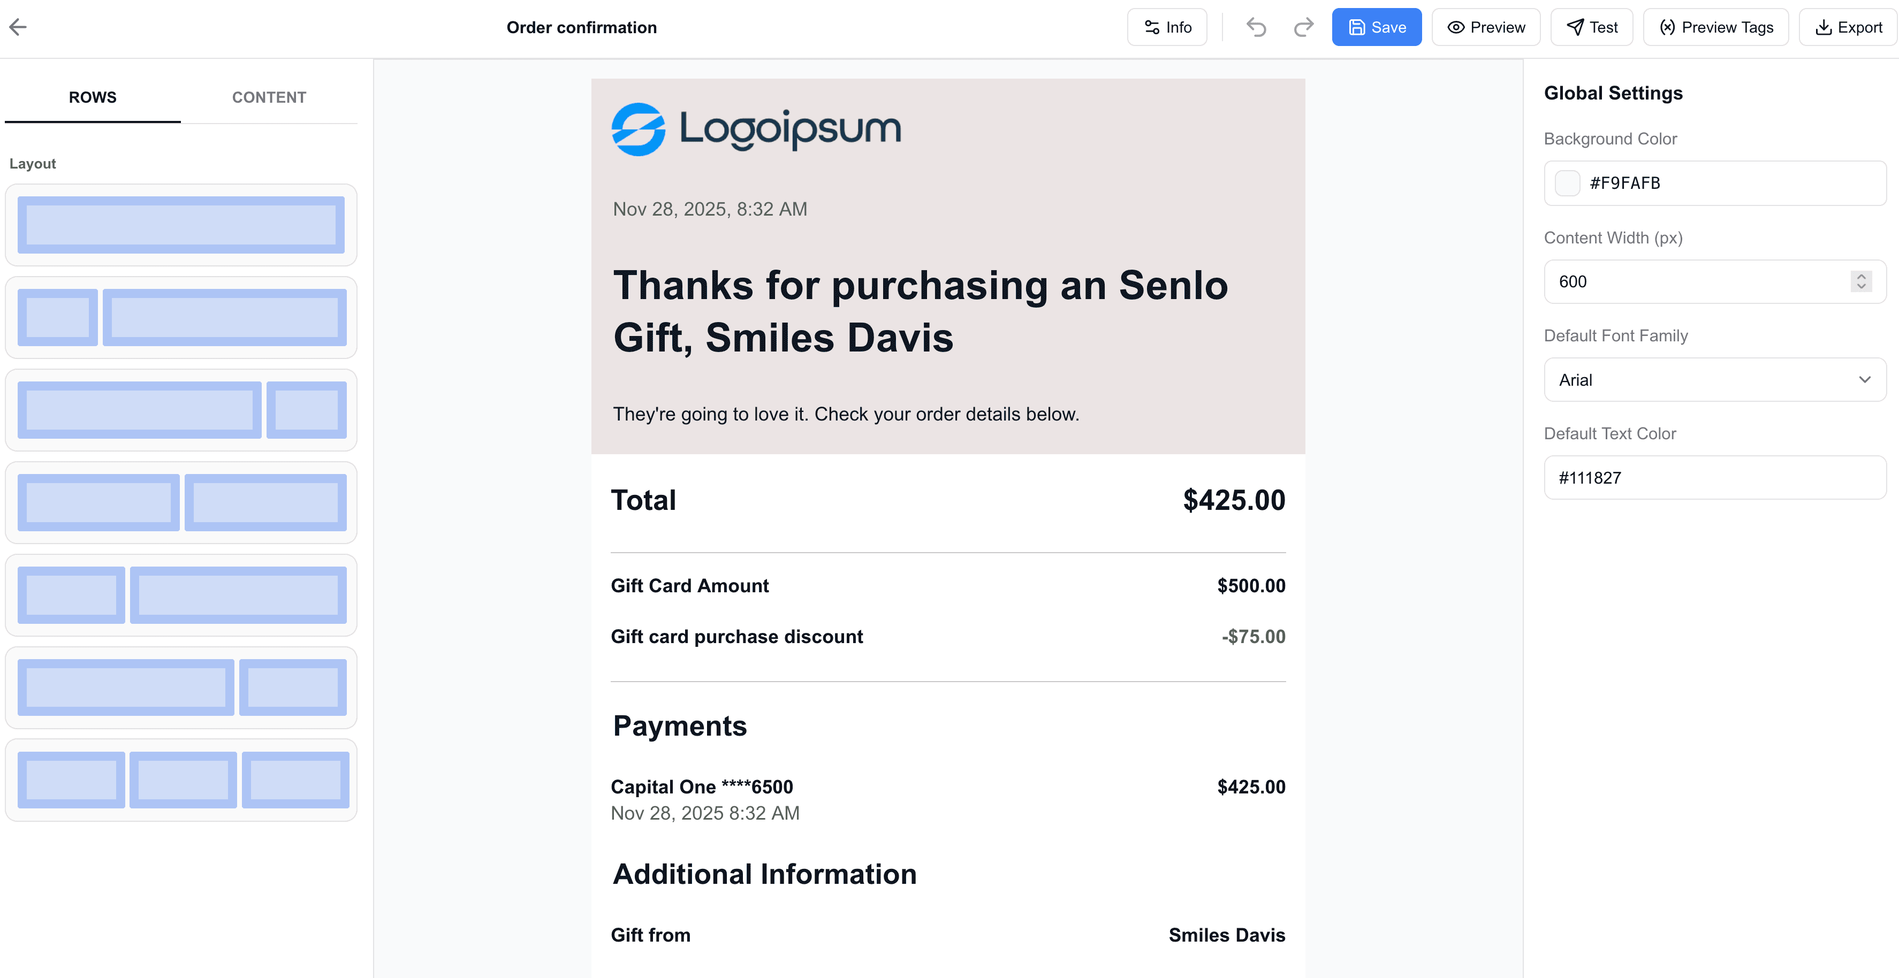Open the Background Color picker swatch
The width and height of the screenshot is (1899, 978).
1567,183
